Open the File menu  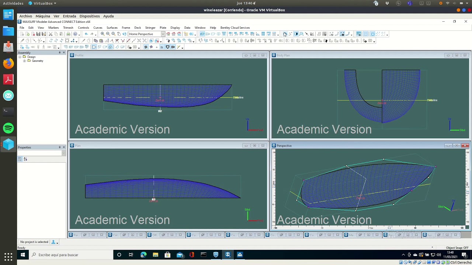tap(22, 28)
